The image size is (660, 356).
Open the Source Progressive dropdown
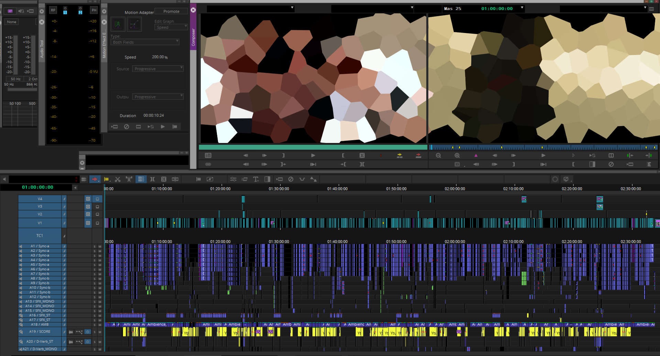(x=158, y=69)
